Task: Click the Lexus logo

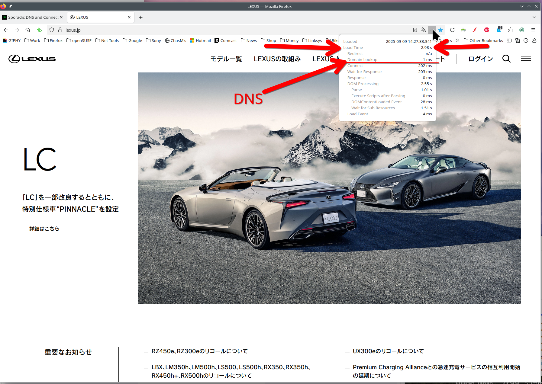Action: pyautogui.click(x=32, y=59)
